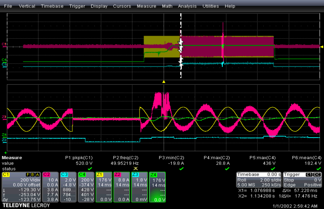Screen dimensions: 324x209
Task: Click the P5 green status checkmark
Action: click(273, 169)
